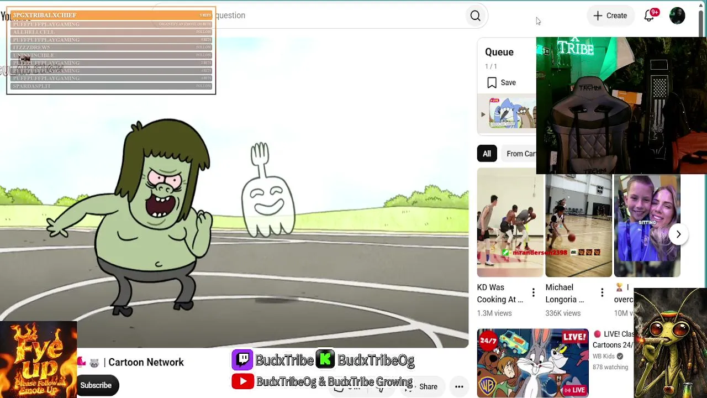This screenshot has height=398, width=707.
Task: Click the Queue panel heading
Action: [499, 52]
